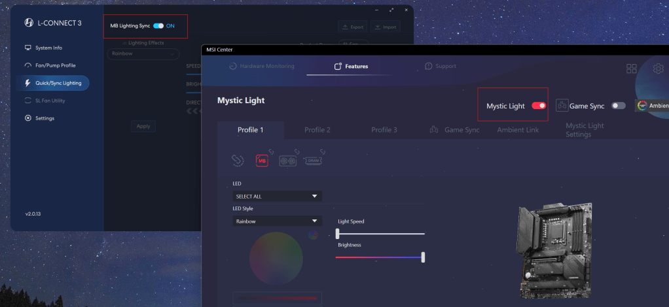Open MSI Center settings gear
Viewport: 669px width, 307px height.
tap(658, 69)
